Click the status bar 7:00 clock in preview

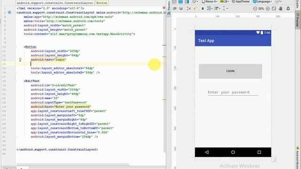coord(267,33)
